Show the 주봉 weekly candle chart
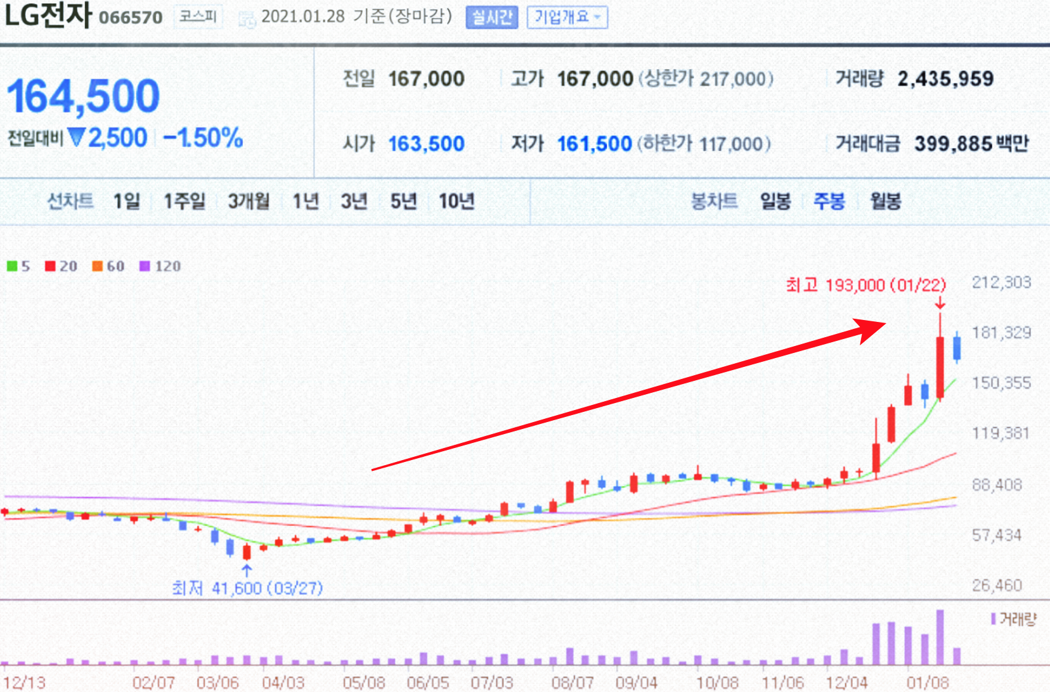1050x692 pixels. (829, 202)
